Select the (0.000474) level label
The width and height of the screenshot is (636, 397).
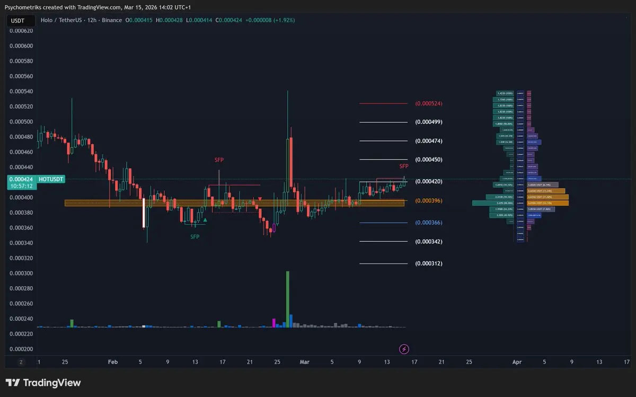tap(428, 141)
